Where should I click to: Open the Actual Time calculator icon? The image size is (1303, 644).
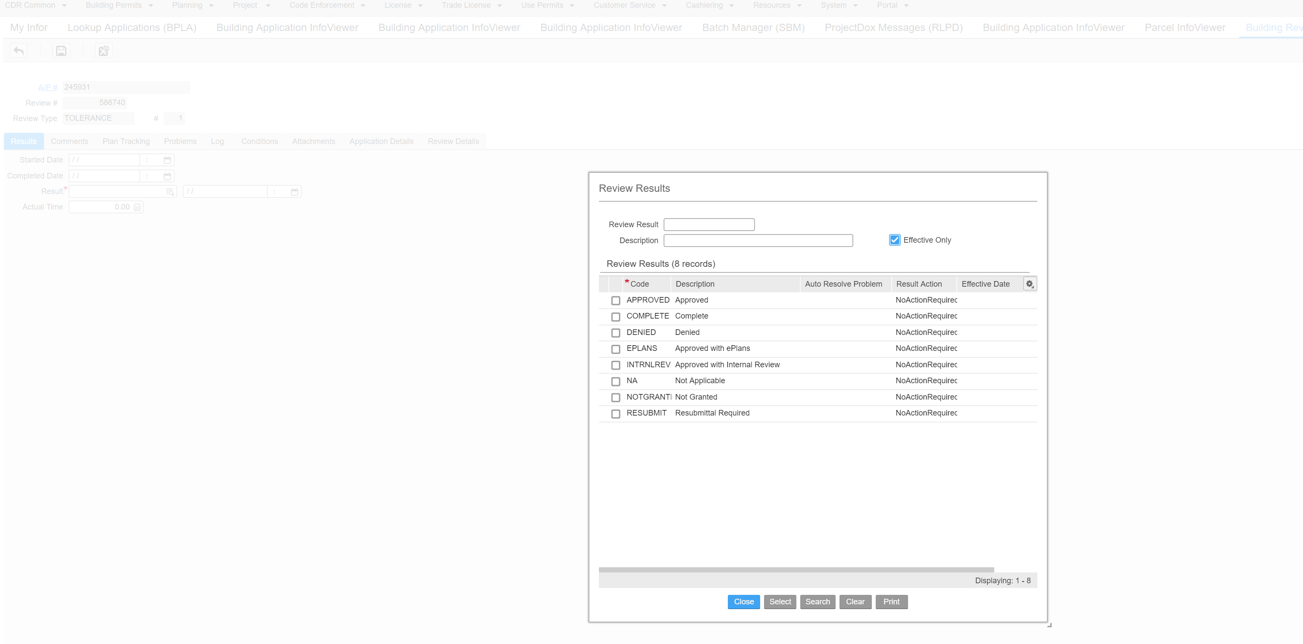[137, 207]
